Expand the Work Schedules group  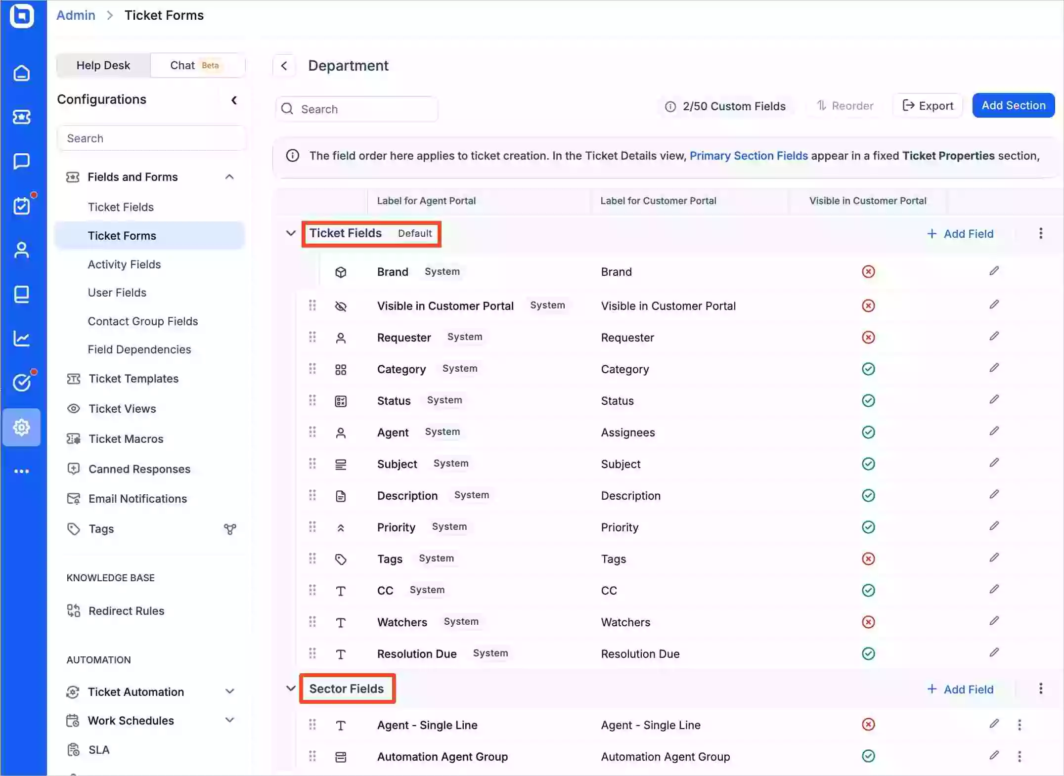coord(229,720)
